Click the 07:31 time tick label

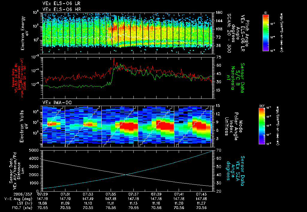65,194
